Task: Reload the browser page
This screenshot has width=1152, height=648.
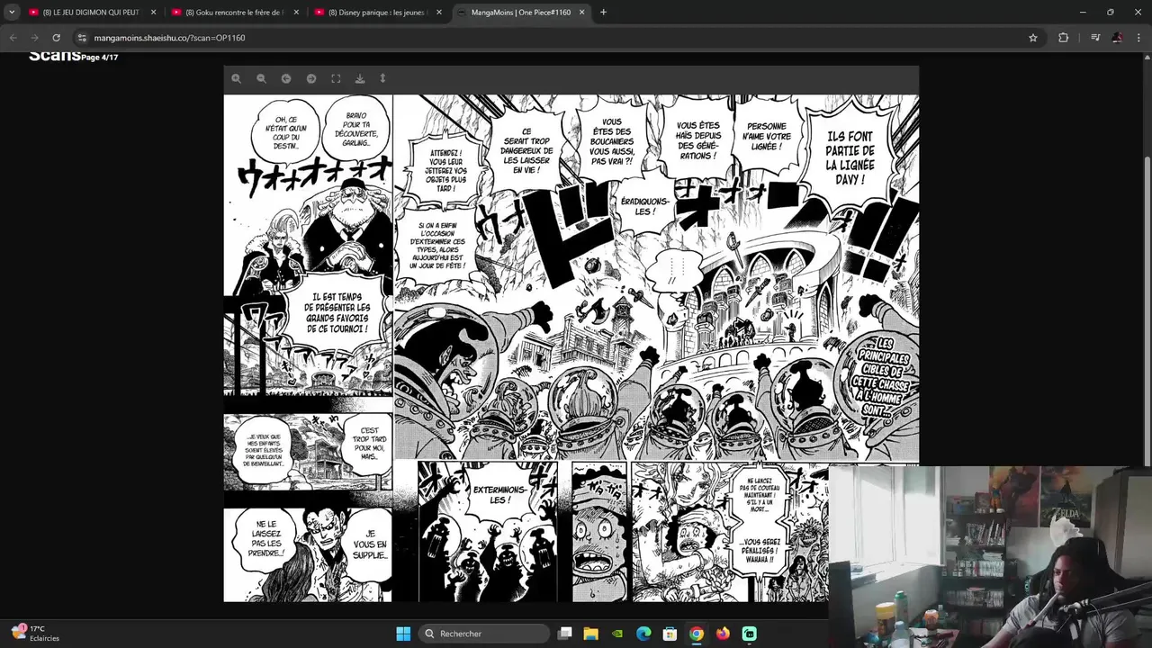Action: (x=56, y=38)
